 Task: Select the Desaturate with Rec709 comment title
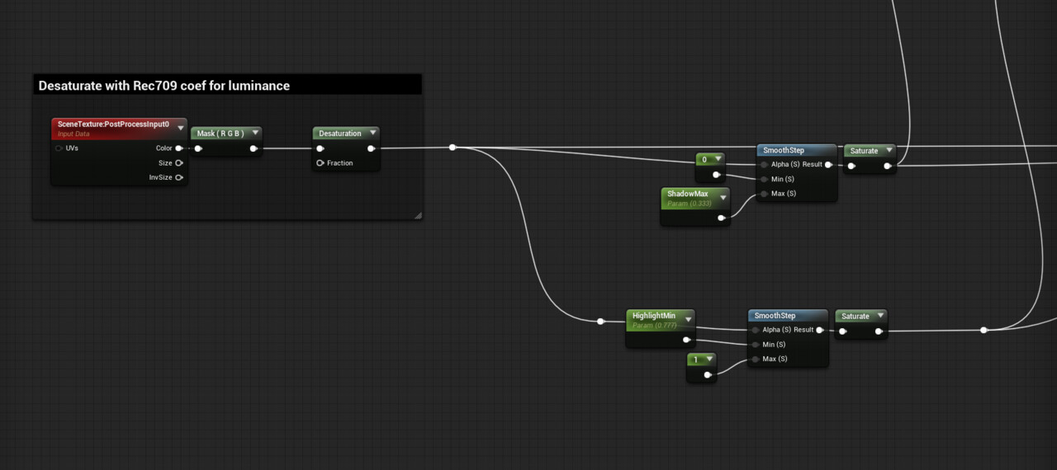[164, 86]
